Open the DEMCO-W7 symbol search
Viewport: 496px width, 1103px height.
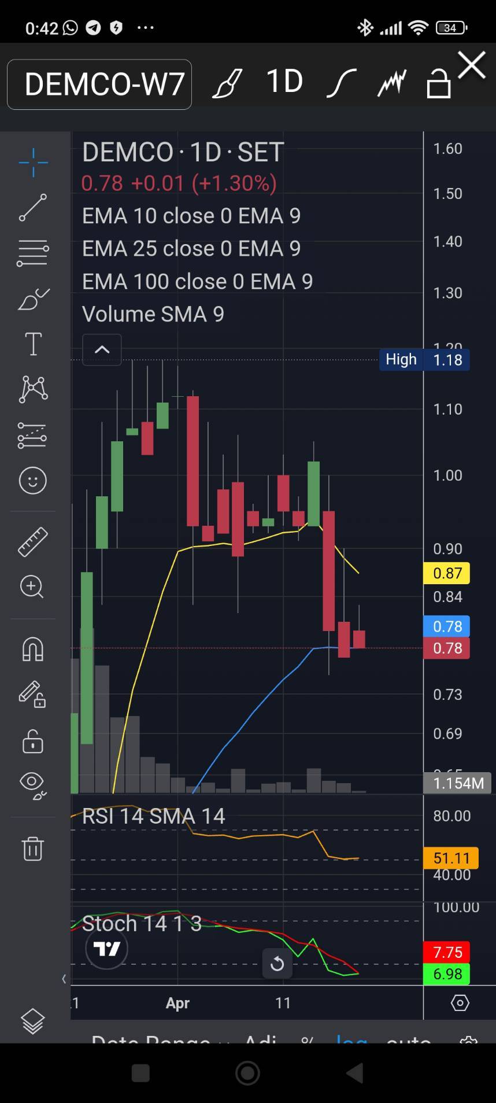point(99,84)
